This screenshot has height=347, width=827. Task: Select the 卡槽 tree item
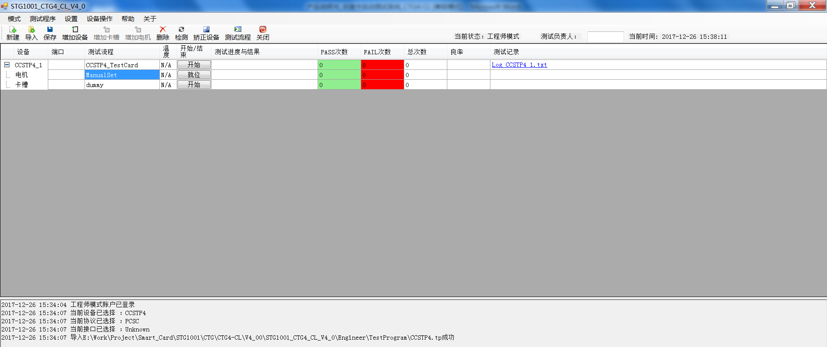tap(22, 84)
